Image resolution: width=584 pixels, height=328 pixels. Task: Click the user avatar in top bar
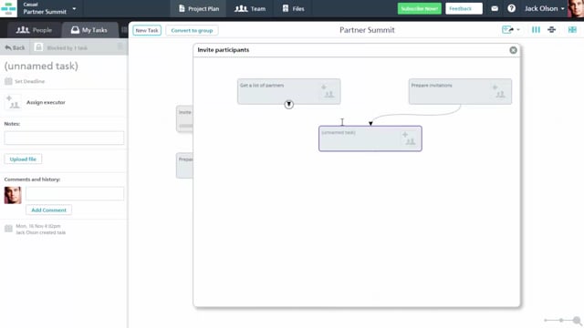[576, 8]
